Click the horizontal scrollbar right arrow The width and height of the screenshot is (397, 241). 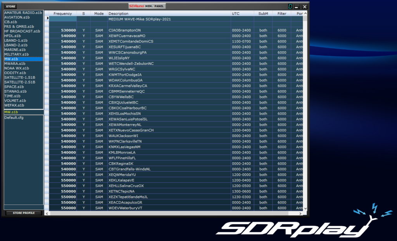300,213
